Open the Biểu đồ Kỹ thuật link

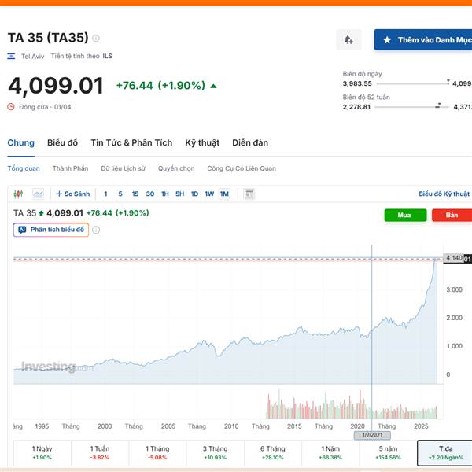point(444,194)
